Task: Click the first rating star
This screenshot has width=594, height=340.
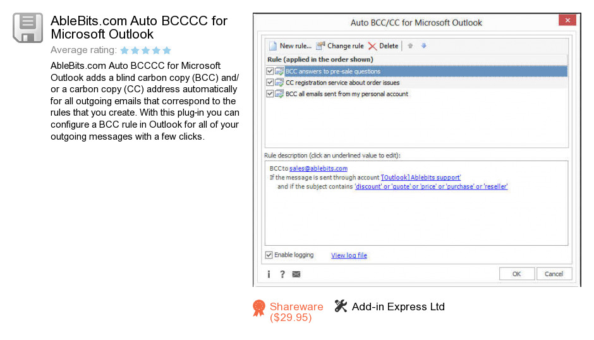Action: [124, 50]
